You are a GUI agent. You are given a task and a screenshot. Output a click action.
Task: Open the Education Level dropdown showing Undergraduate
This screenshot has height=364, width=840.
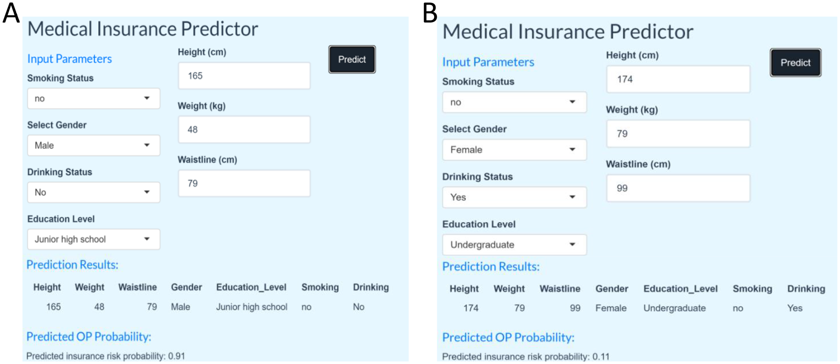tap(514, 244)
